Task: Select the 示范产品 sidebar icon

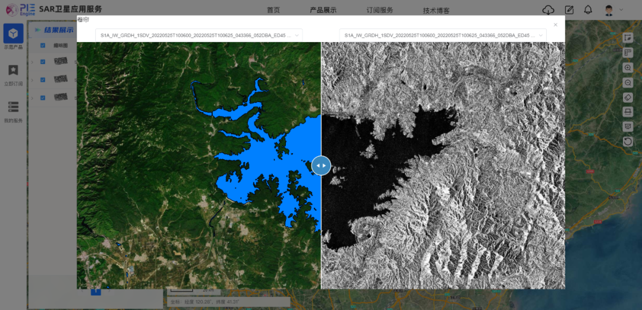Action: [x=13, y=33]
